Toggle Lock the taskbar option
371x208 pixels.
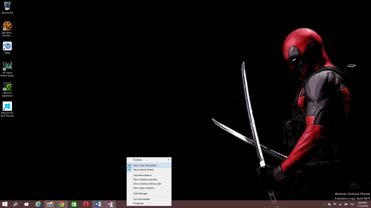149,199
